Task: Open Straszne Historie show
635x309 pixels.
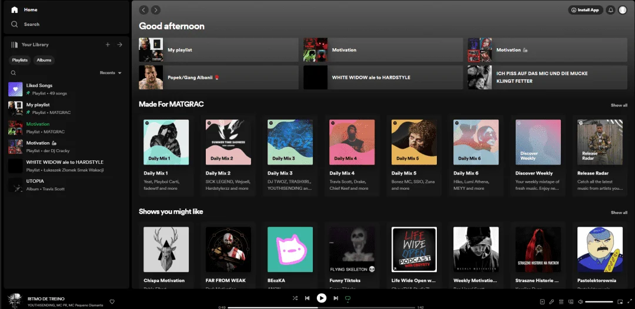Action: click(538, 255)
